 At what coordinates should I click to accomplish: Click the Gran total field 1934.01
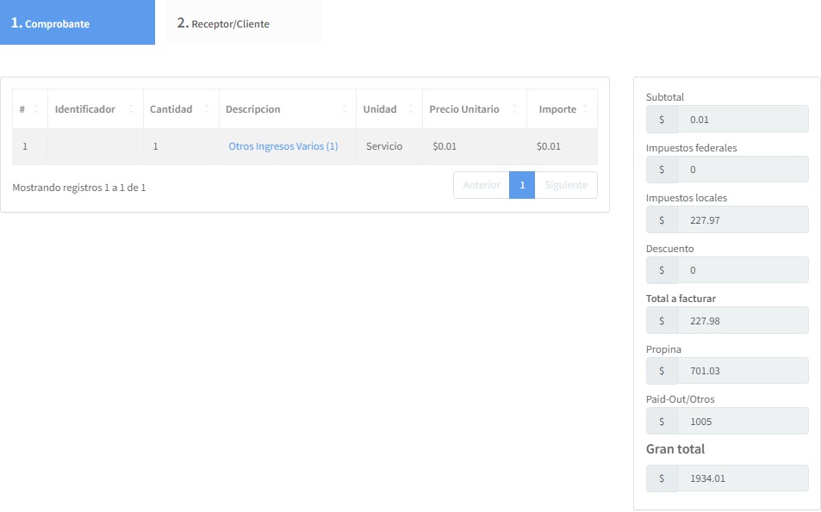coord(743,478)
